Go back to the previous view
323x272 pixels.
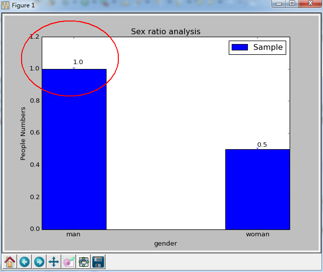[25, 262]
